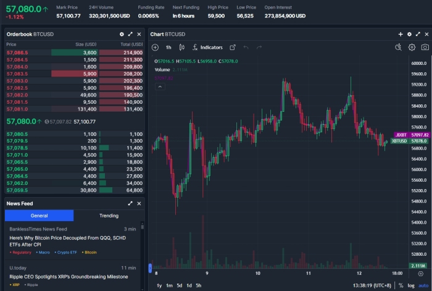Open the chart toolbar settings gear

tap(412, 47)
